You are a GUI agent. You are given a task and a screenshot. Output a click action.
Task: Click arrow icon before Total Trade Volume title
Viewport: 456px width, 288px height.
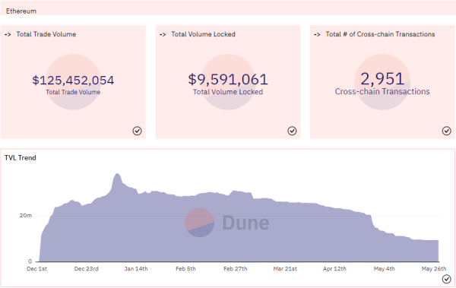pos(8,35)
